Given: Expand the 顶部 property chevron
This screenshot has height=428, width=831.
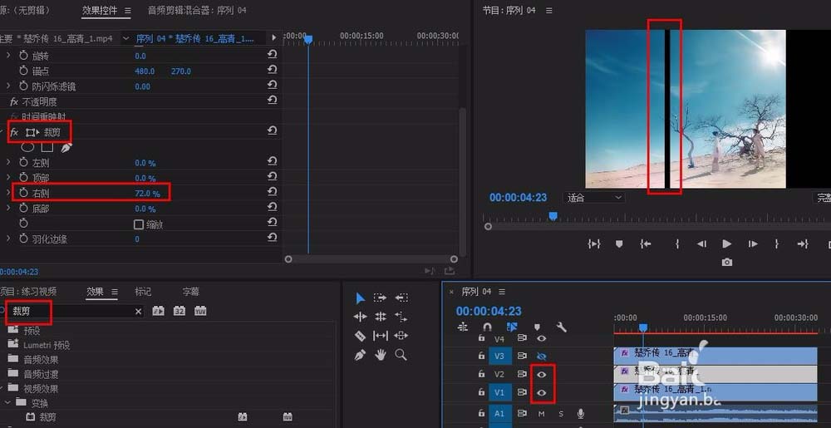Looking at the screenshot, I should click(x=8, y=178).
